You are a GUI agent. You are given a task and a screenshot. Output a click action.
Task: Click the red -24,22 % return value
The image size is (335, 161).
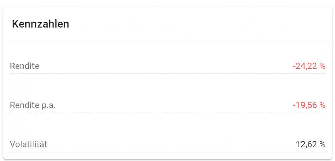(x=309, y=66)
